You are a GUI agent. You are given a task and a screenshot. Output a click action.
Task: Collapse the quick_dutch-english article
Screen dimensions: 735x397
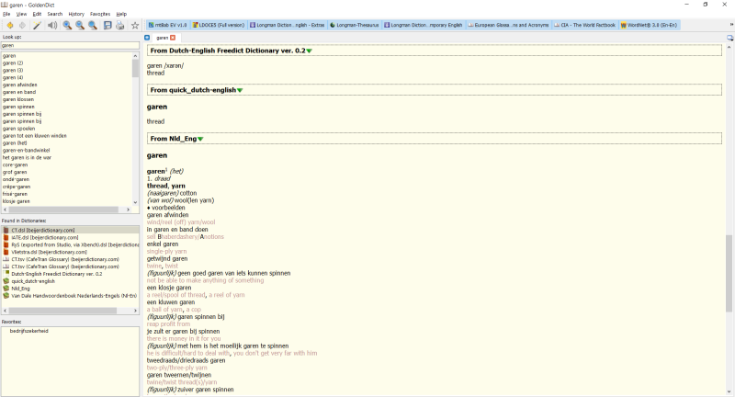click(x=240, y=90)
